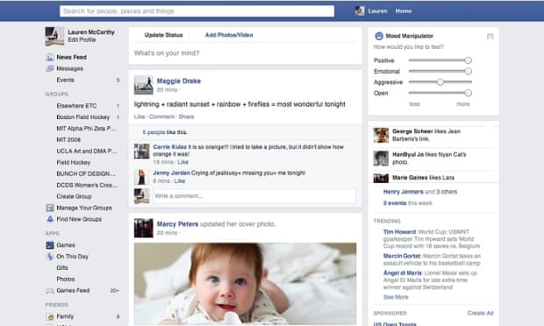Open the Games Feed icon
Viewport: 544px width, 326px height.
pyautogui.click(x=50, y=291)
